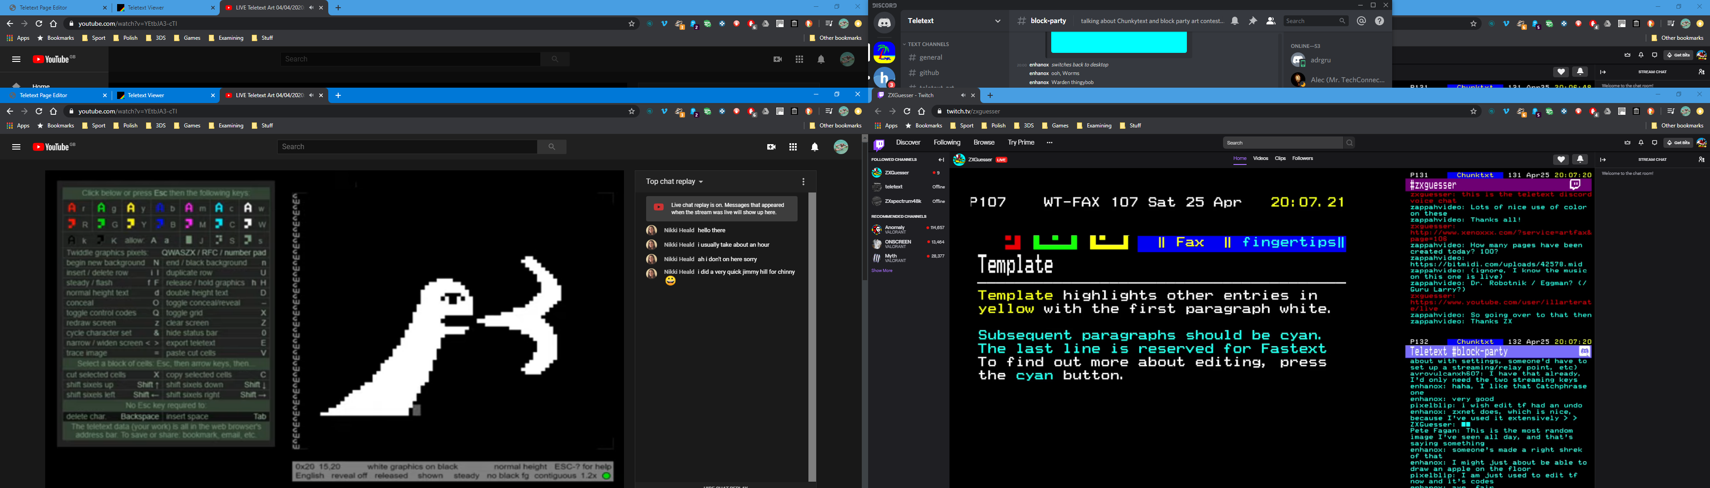Image resolution: width=1710 pixels, height=488 pixels.
Task: Click Discord notification bell icon
Action: click(x=1235, y=21)
